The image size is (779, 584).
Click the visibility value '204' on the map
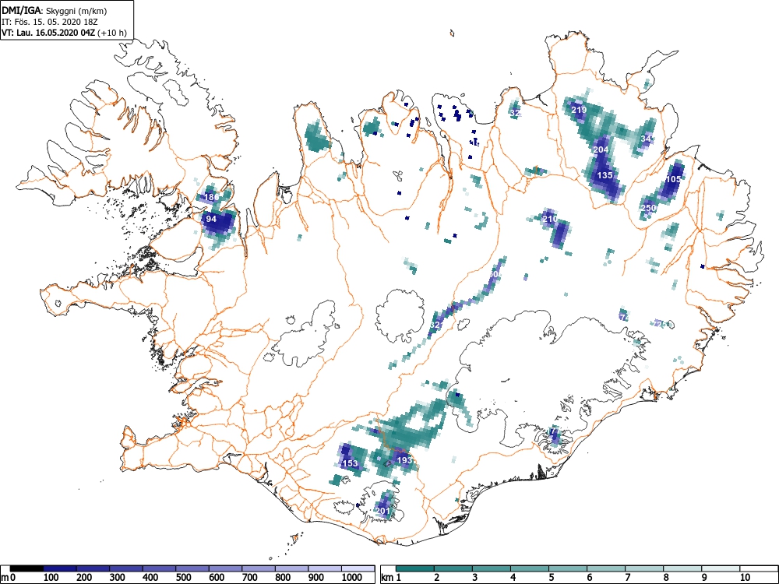(x=601, y=150)
